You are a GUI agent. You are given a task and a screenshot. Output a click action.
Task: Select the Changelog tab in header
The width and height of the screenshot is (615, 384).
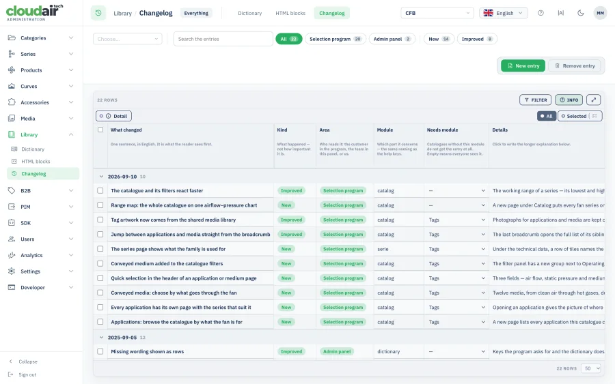coord(332,13)
